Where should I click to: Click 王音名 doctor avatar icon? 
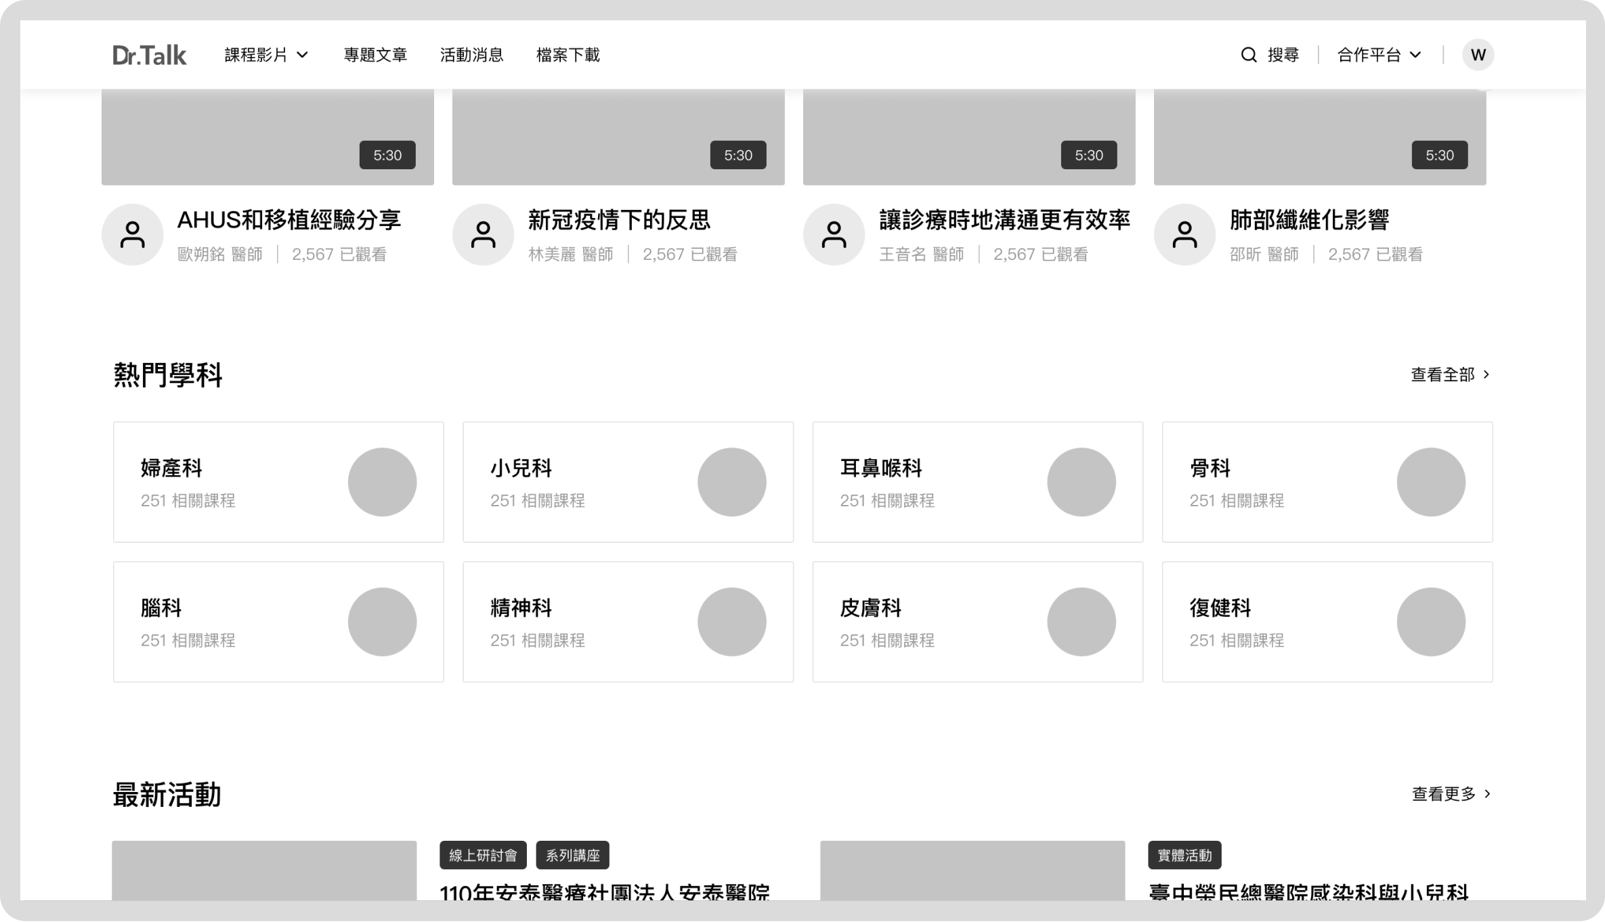click(834, 235)
